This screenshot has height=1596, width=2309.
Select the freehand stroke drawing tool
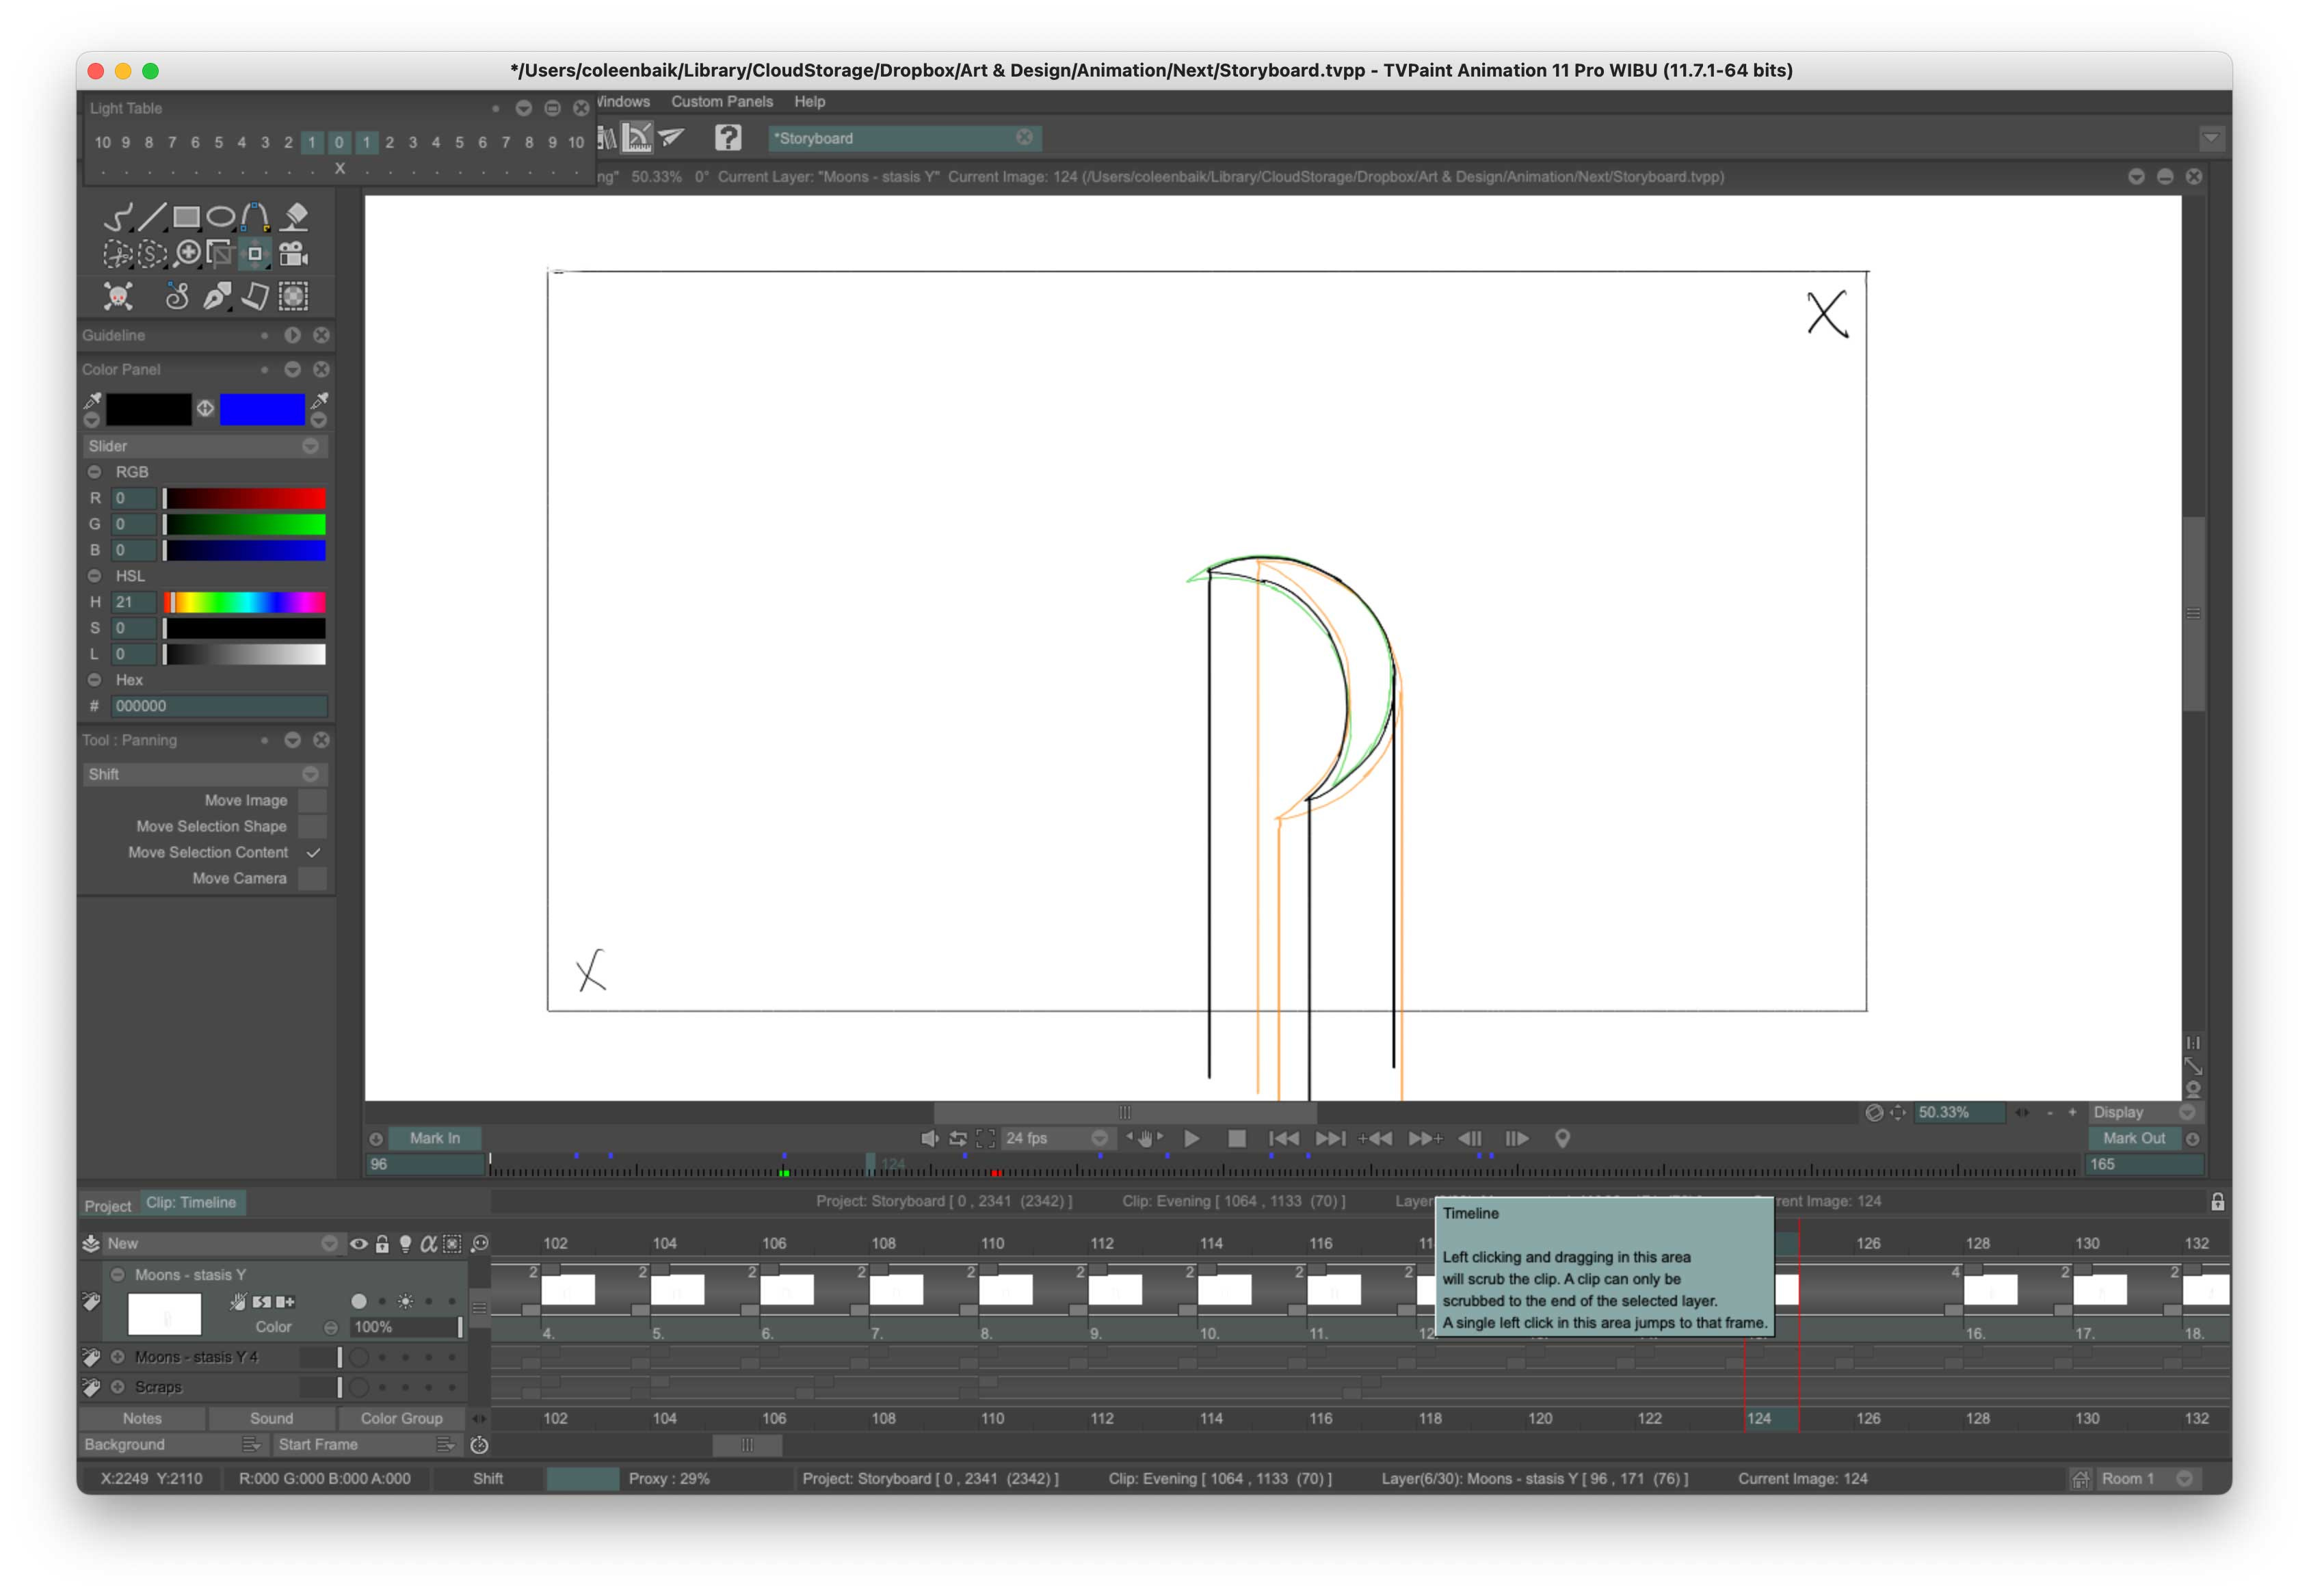coord(118,216)
